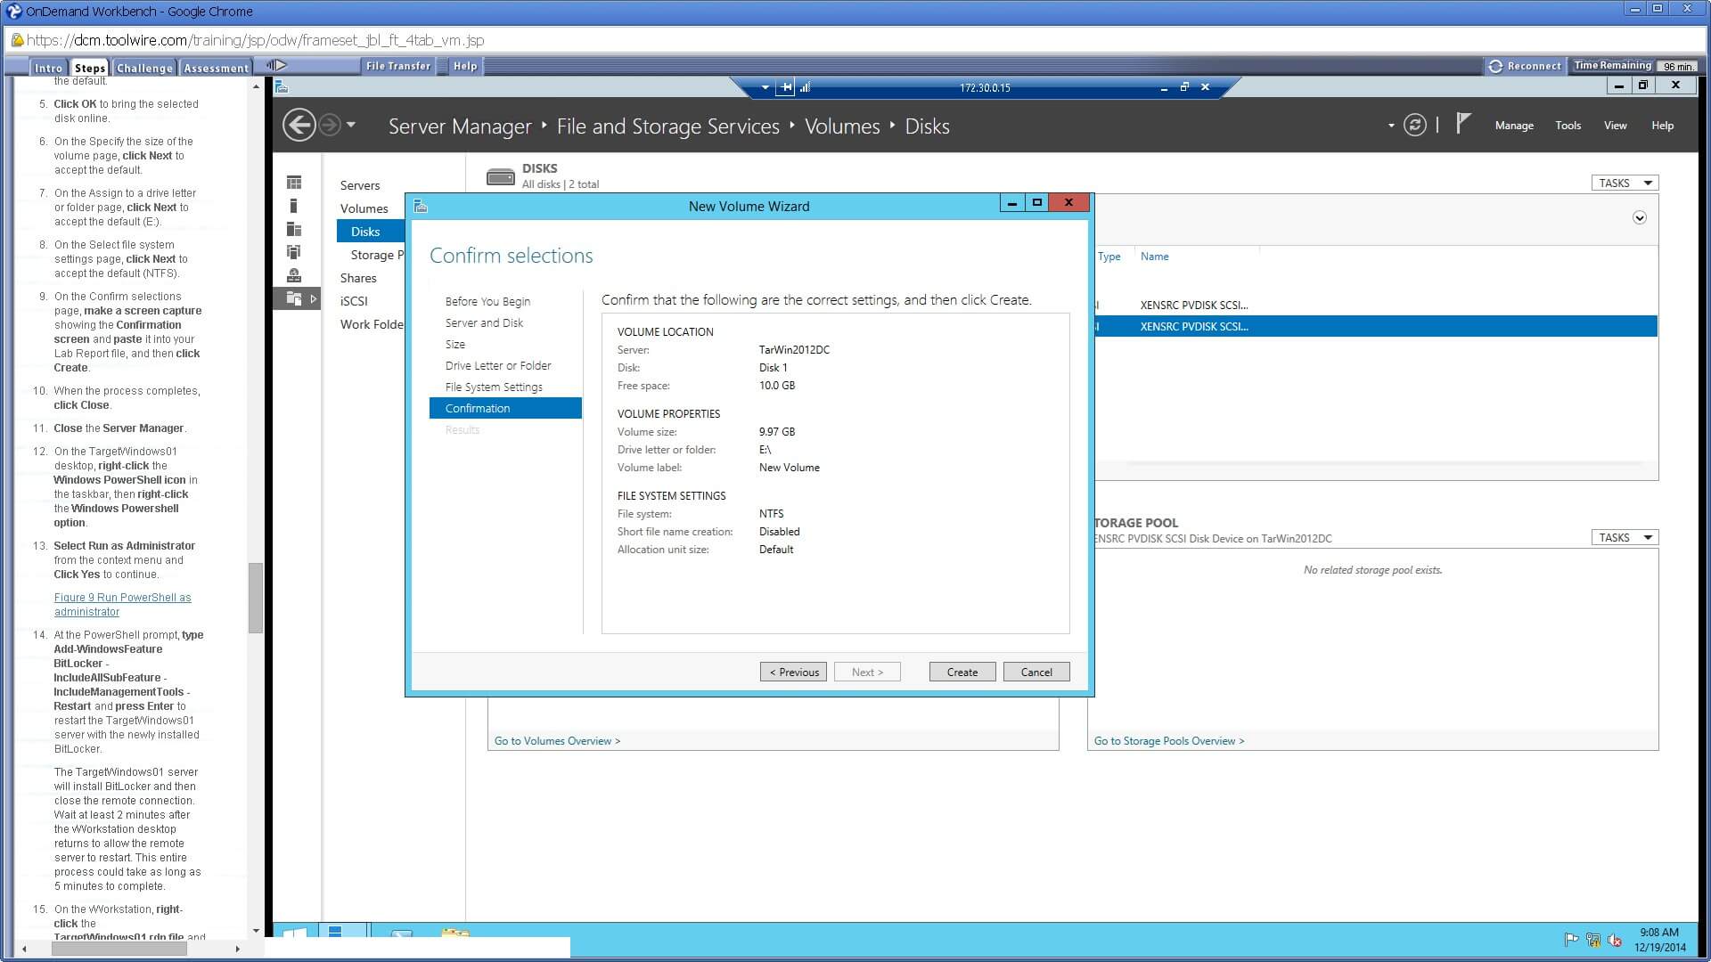The height and width of the screenshot is (962, 1711).
Task: Click the Steps tab in workbench
Action: coord(89,67)
